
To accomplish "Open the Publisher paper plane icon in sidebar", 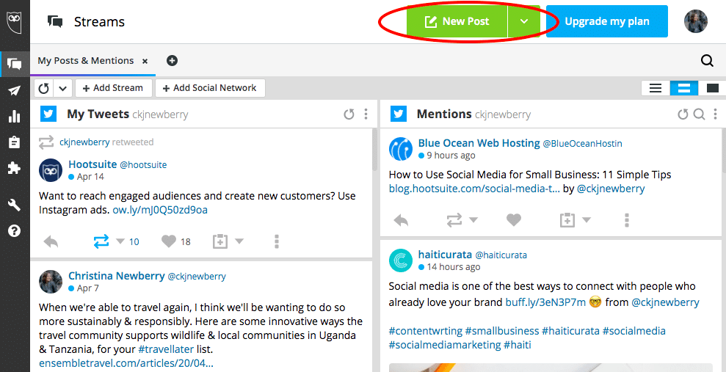I will click(14, 90).
